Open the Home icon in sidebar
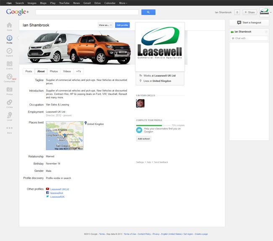The image size is (273, 241). (x=9, y=26)
